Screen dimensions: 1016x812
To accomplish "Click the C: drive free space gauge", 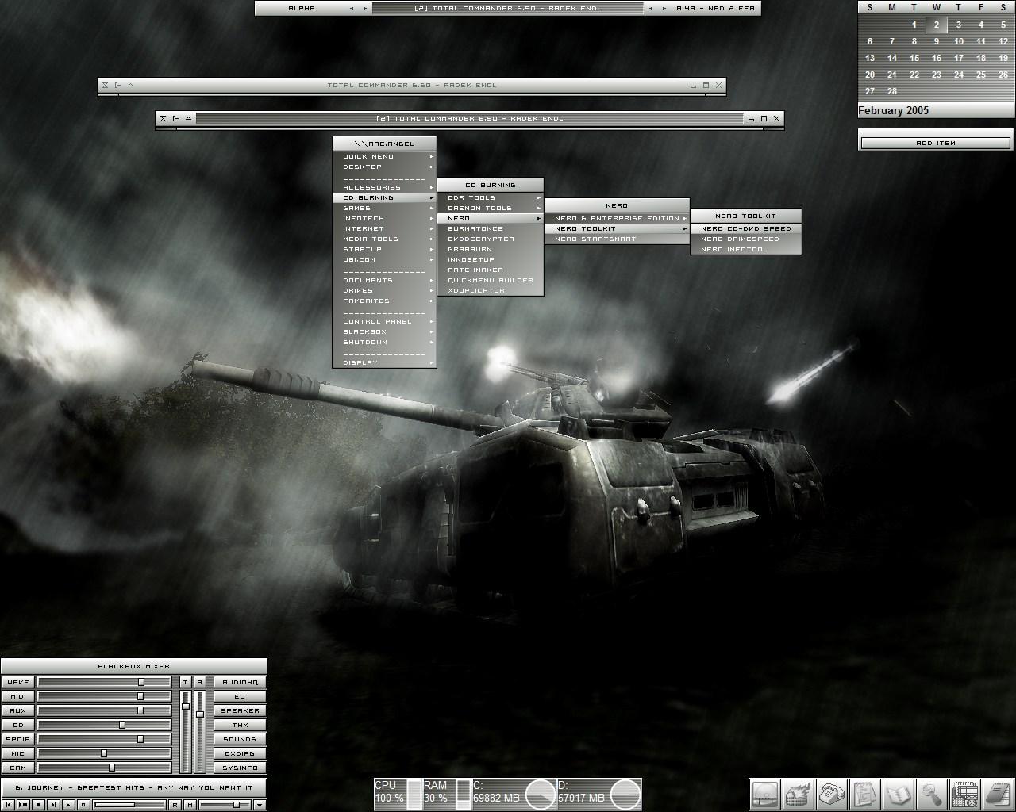I will [x=514, y=794].
